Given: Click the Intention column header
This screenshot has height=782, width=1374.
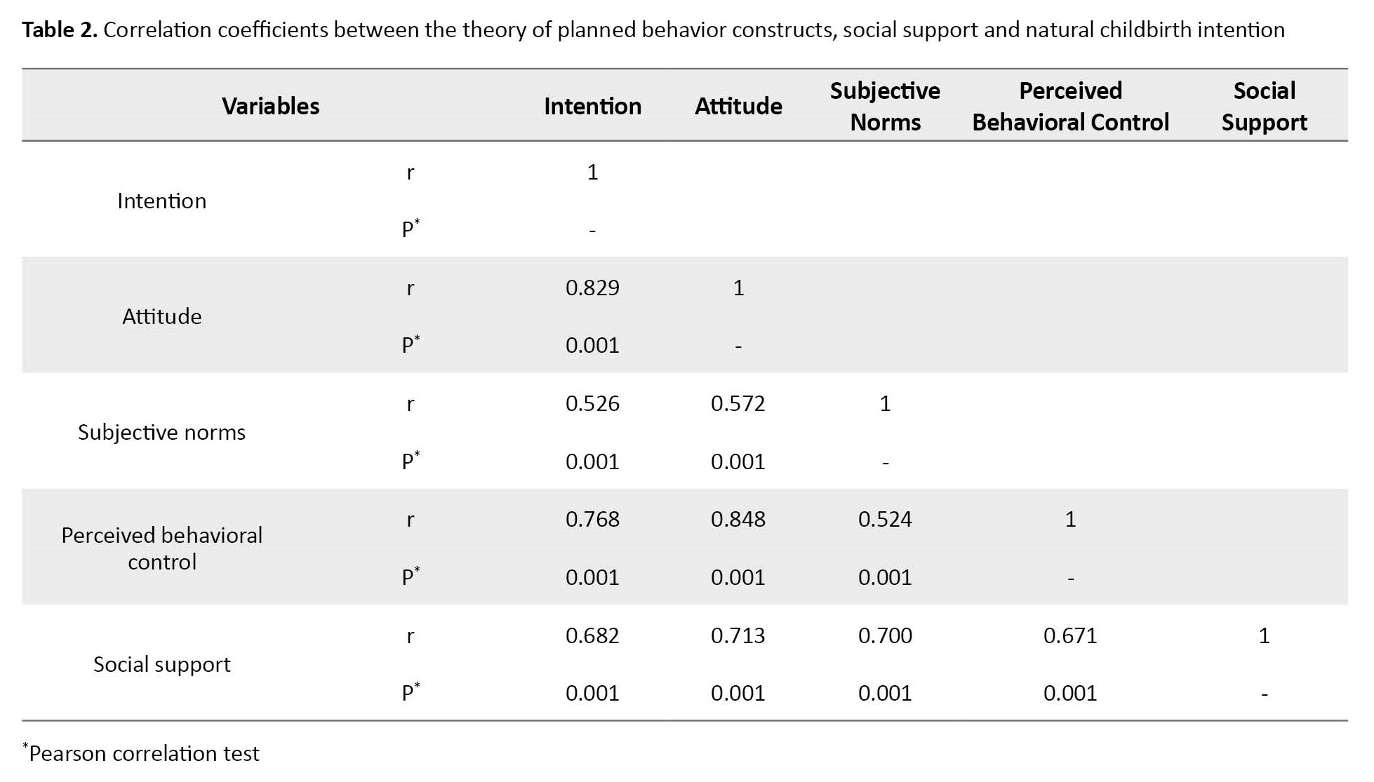Looking at the screenshot, I should tap(592, 106).
